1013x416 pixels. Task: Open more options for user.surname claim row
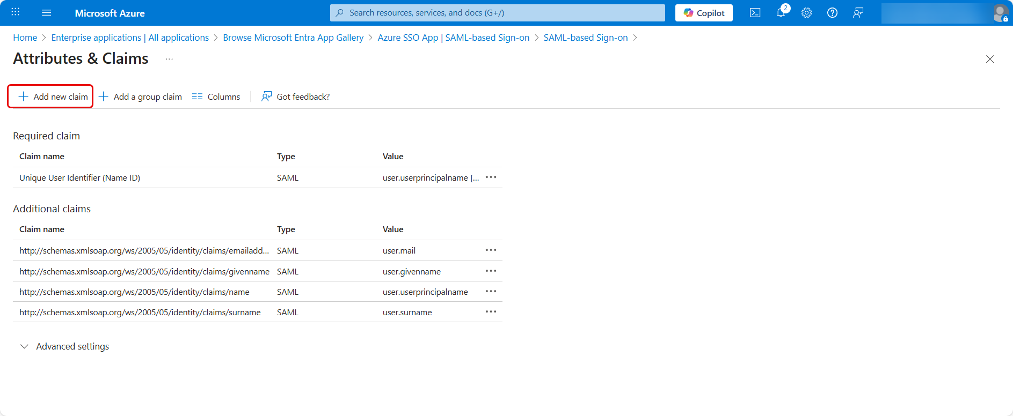pyautogui.click(x=491, y=312)
